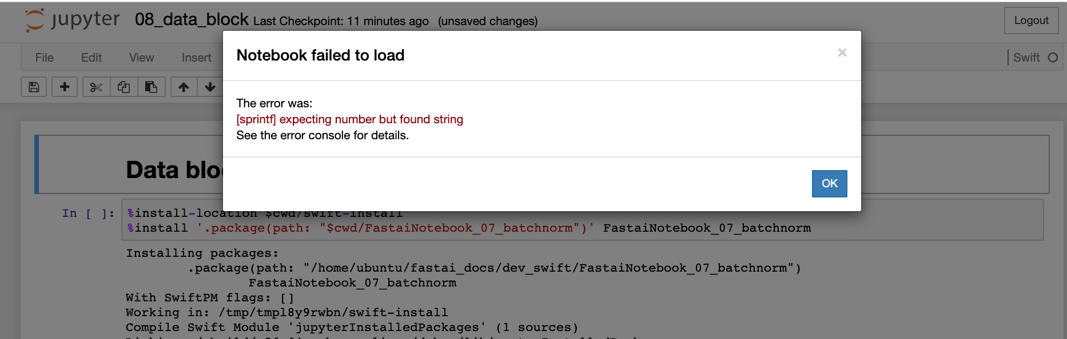
Task: Insert a cell below with the plus icon
Action: click(65, 87)
